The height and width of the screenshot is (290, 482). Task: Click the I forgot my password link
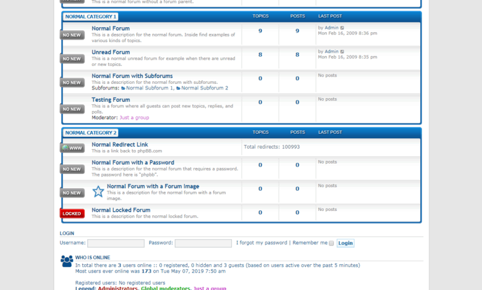click(261, 243)
